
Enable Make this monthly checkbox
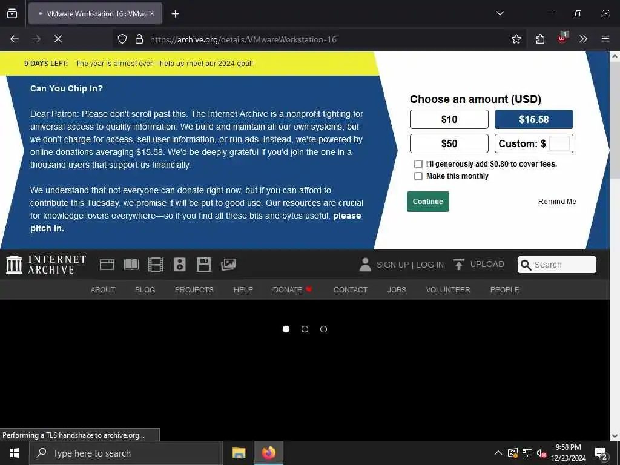click(418, 176)
